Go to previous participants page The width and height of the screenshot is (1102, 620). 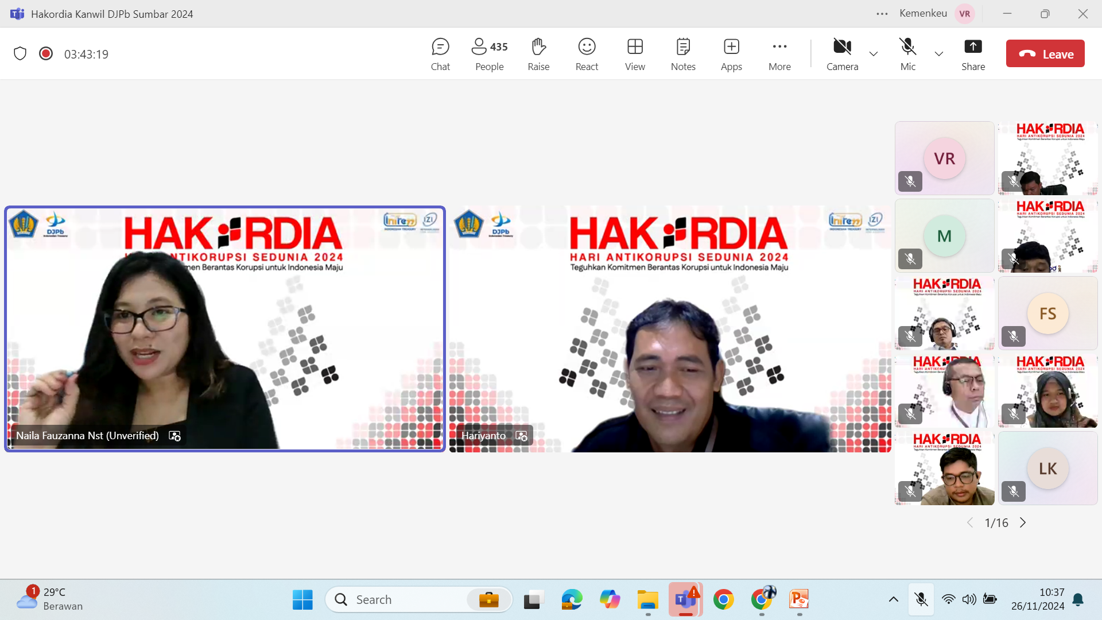[x=970, y=522]
